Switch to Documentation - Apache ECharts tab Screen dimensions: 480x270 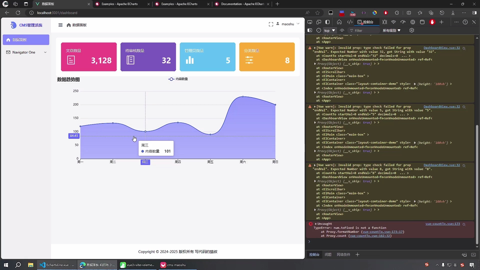pos(242,4)
